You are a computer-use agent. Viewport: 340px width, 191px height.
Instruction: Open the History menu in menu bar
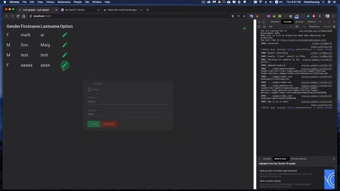50,2
